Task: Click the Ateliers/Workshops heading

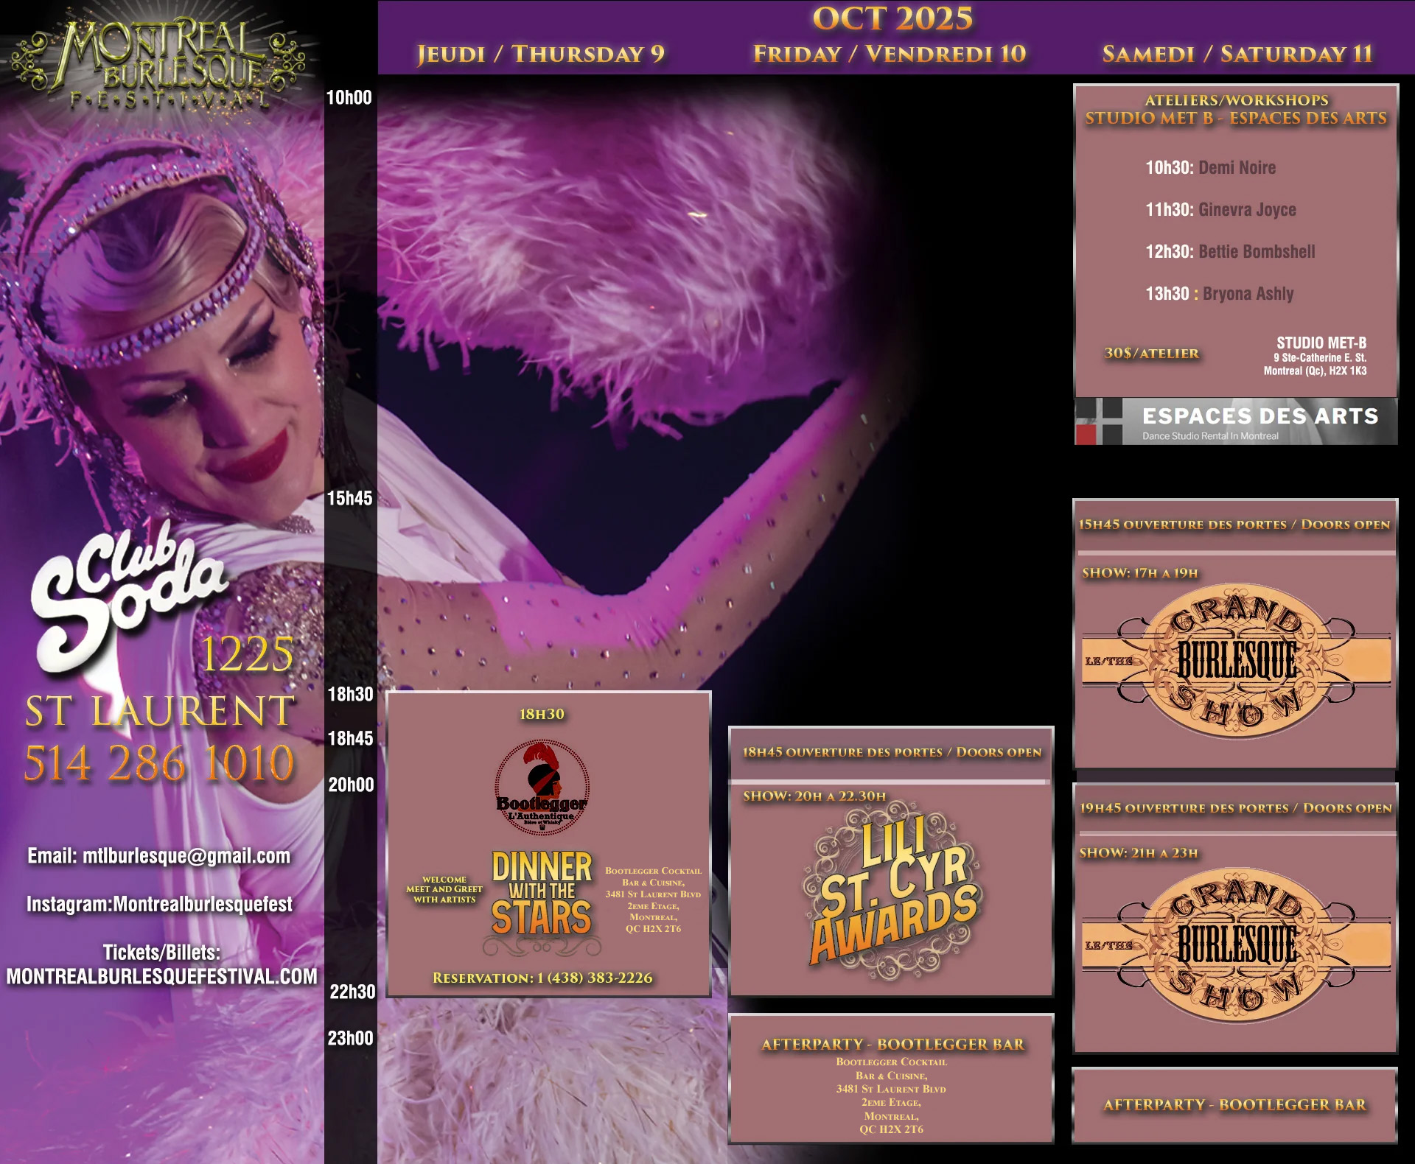Action: [x=1236, y=100]
